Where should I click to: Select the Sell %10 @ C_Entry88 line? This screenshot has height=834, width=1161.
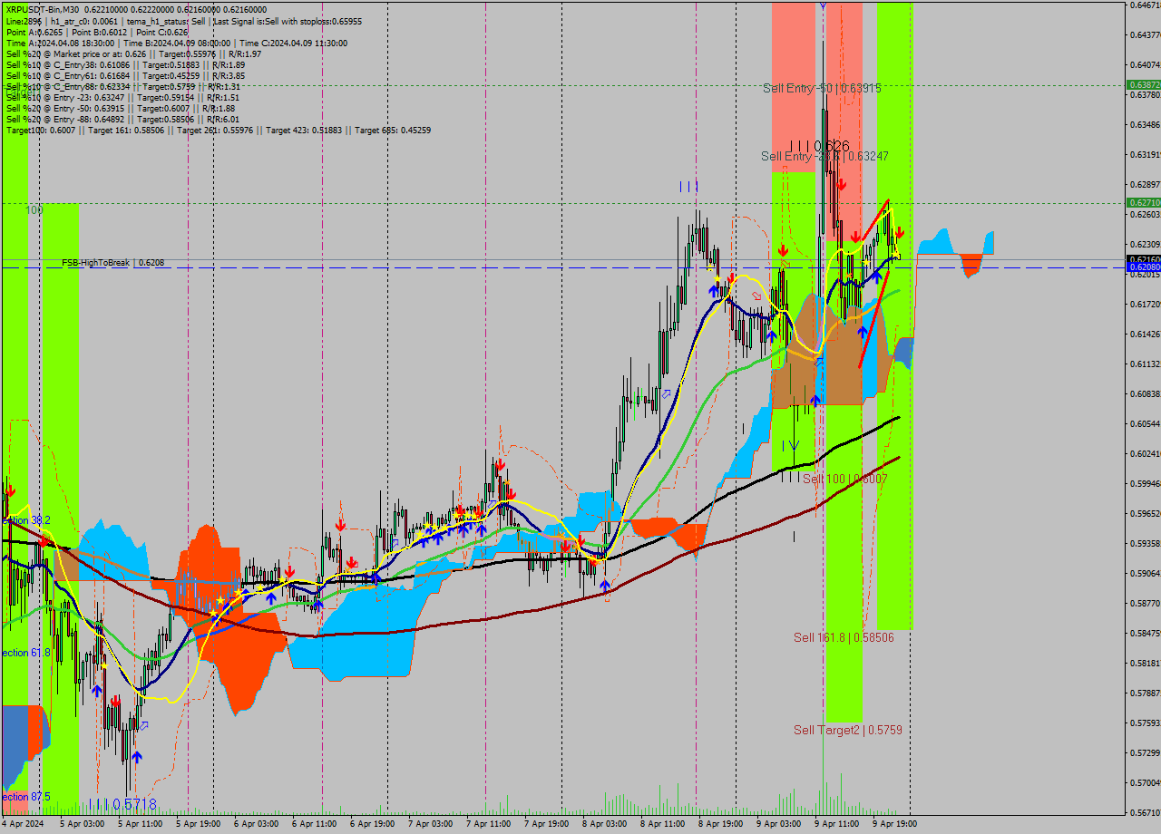pos(122,86)
